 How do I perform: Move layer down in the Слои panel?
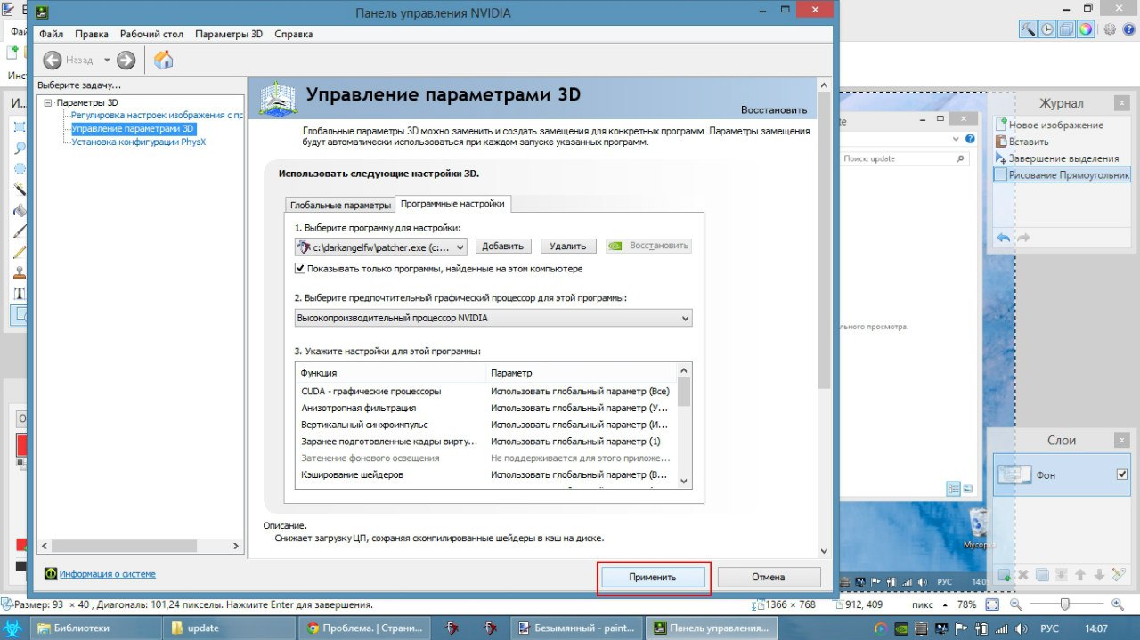coord(1100,575)
